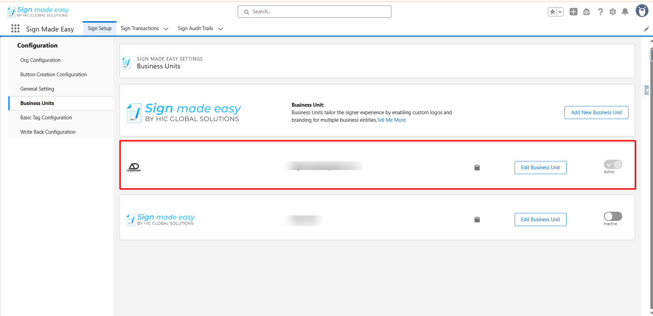Open the Sign Audit Trails tab

[195, 28]
